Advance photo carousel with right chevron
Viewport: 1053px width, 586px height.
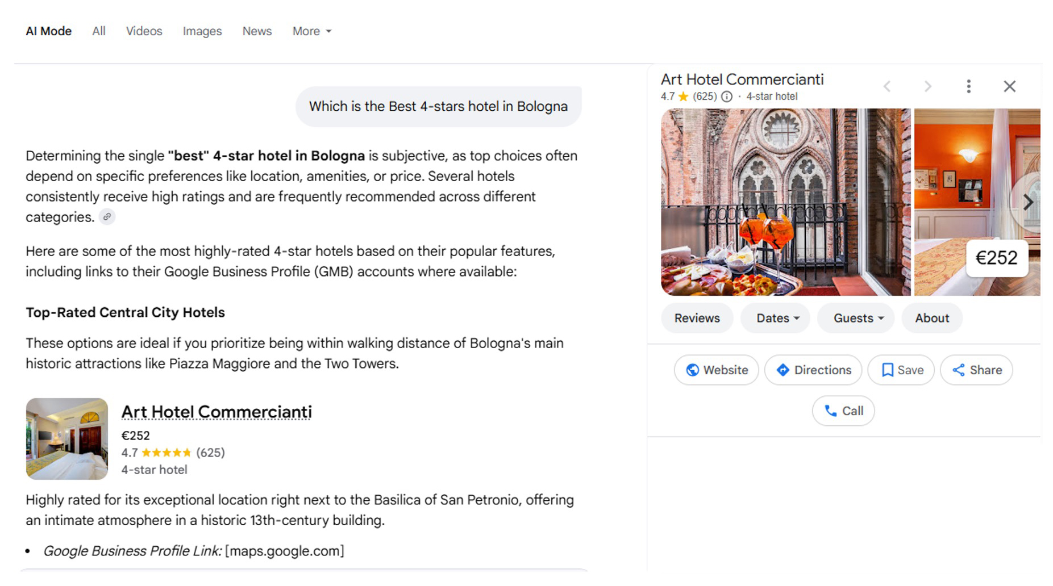click(x=1027, y=202)
